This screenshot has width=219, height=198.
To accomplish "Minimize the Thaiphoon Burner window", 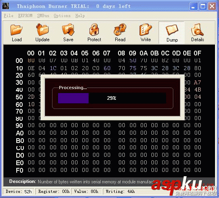I will tap(194, 6).
